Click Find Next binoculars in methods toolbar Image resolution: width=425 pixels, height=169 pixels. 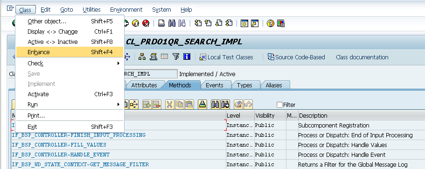225,105
